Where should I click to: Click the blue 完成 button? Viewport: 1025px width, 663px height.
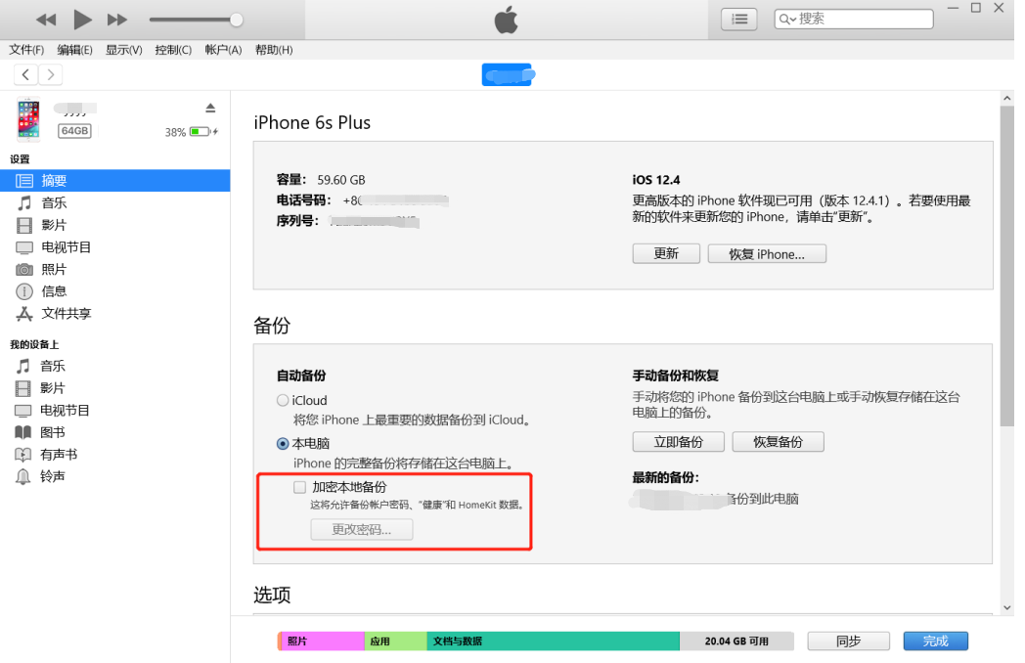[935, 641]
